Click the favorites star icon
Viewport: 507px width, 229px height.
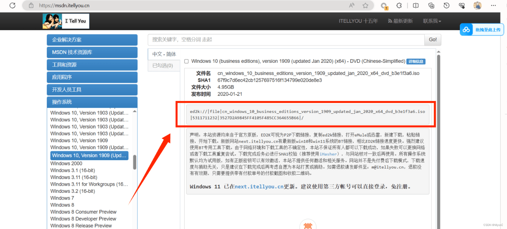click(x=365, y=6)
